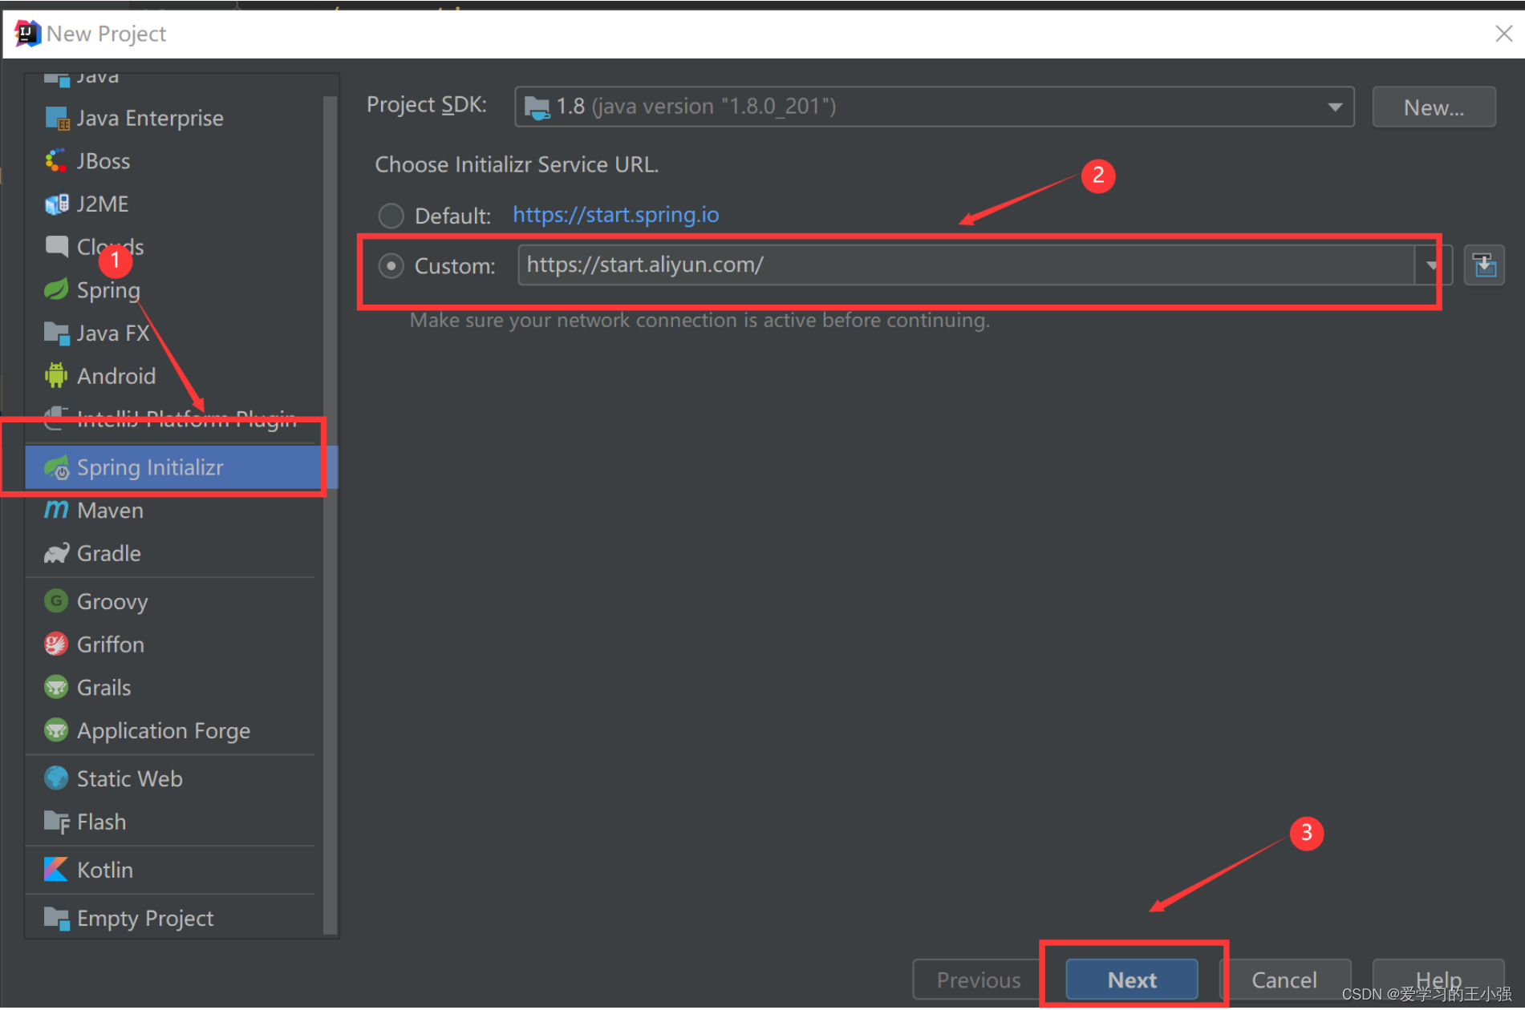Expand the Custom URL history dropdown arrow

(1432, 265)
